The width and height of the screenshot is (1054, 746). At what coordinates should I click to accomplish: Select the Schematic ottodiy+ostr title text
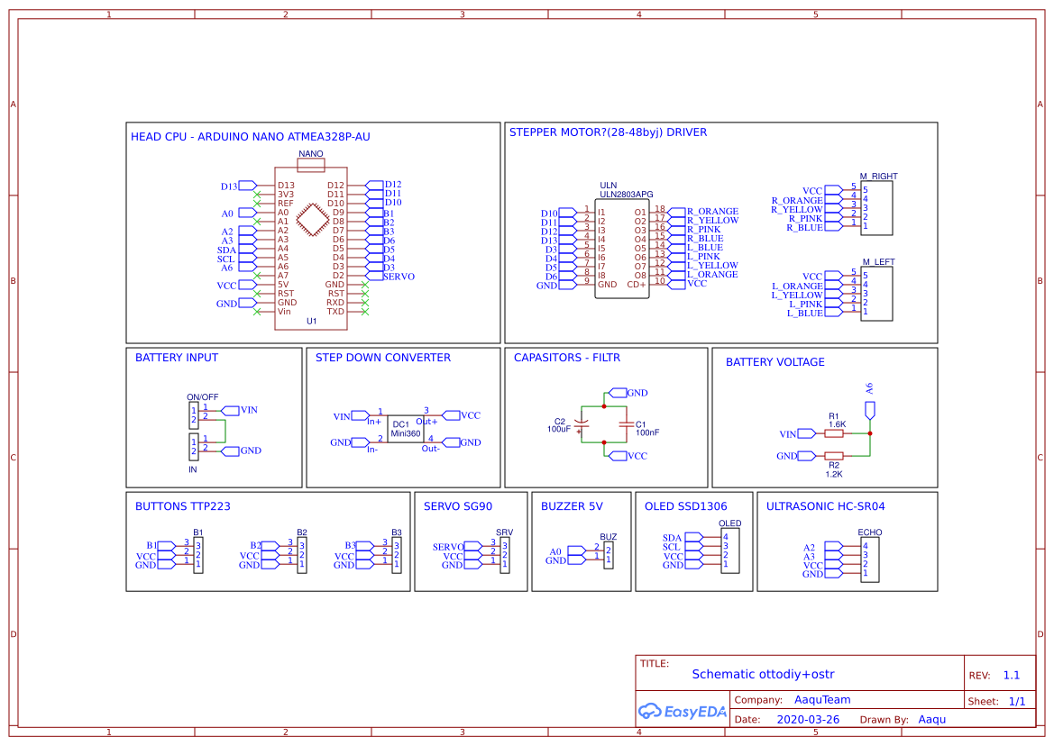point(766,674)
